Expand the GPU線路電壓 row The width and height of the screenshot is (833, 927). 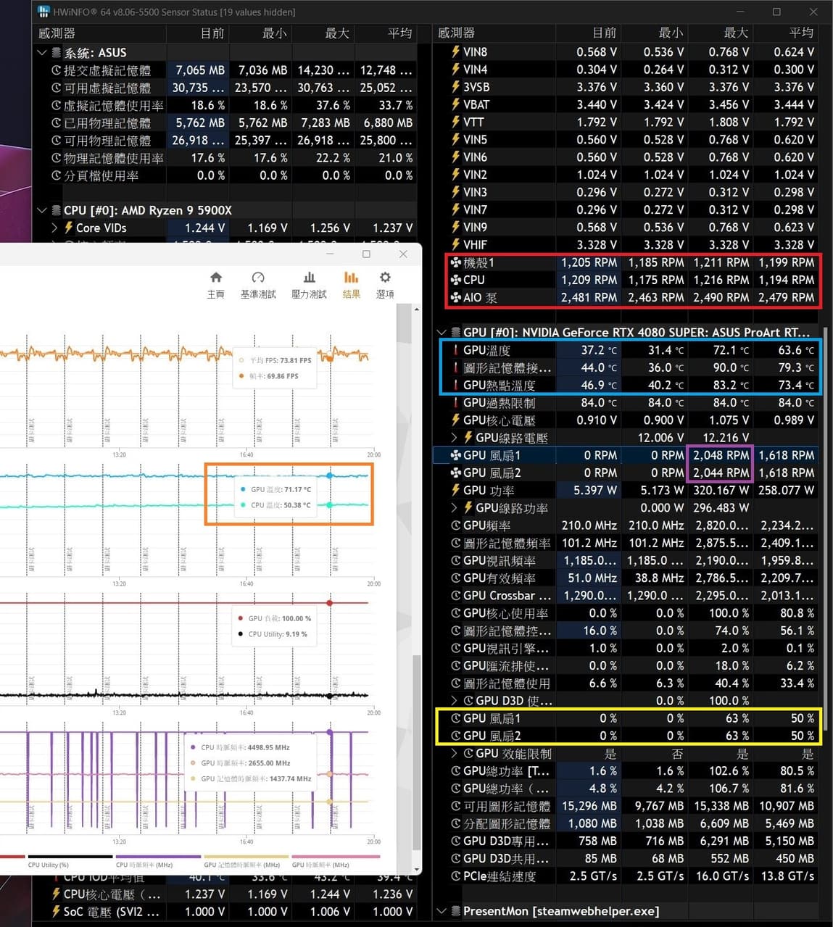click(454, 438)
